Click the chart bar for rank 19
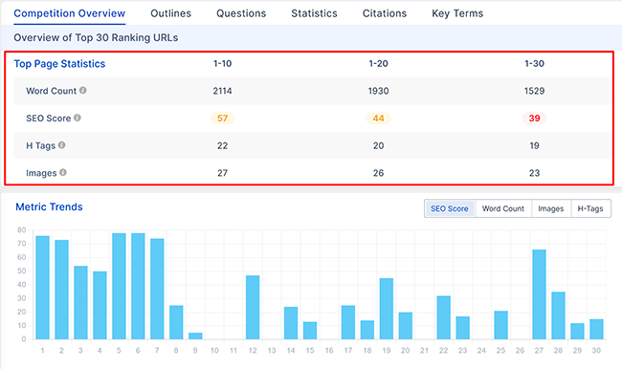This screenshot has width=622, height=369. [387, 309]
